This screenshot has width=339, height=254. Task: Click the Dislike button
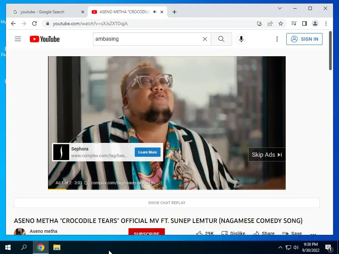click(x=233, y=233)
